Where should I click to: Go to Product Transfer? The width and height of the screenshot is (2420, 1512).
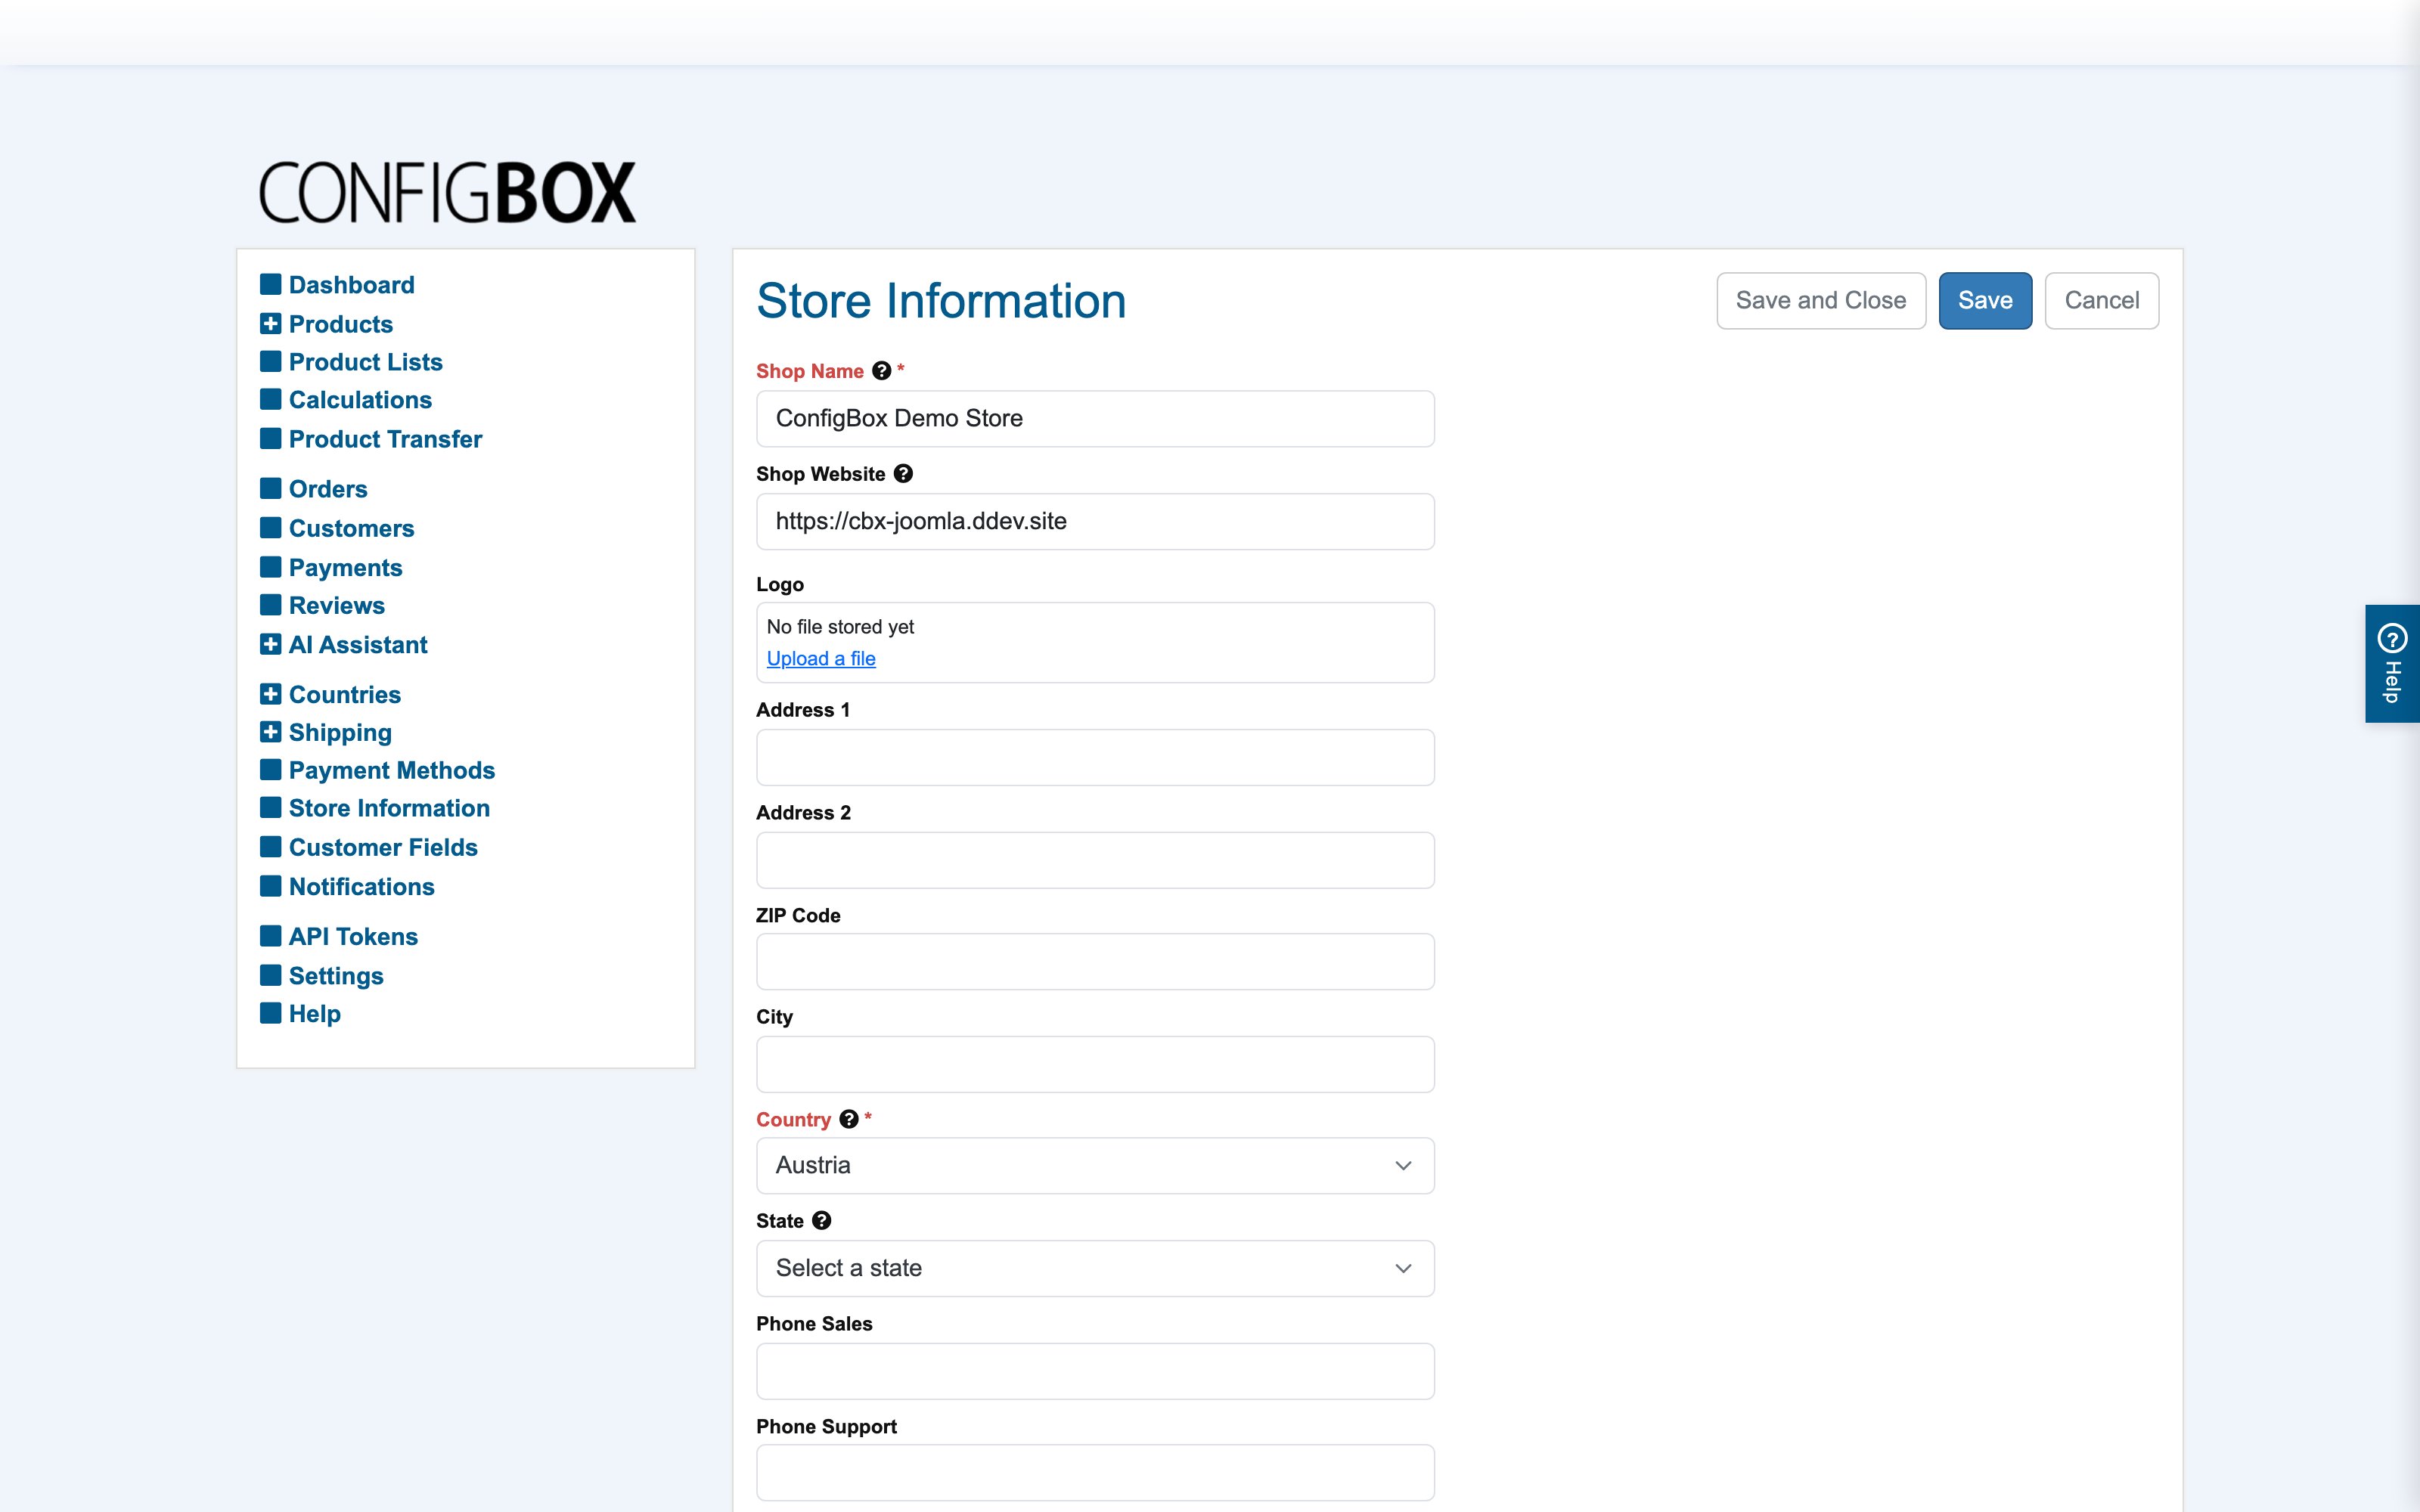coord(385,439)
